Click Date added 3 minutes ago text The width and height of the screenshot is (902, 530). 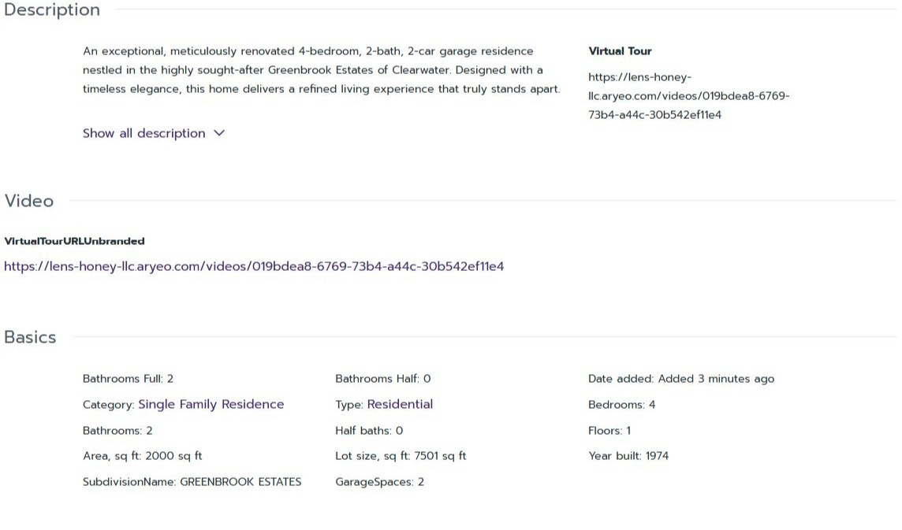click(x=681, y=379)
